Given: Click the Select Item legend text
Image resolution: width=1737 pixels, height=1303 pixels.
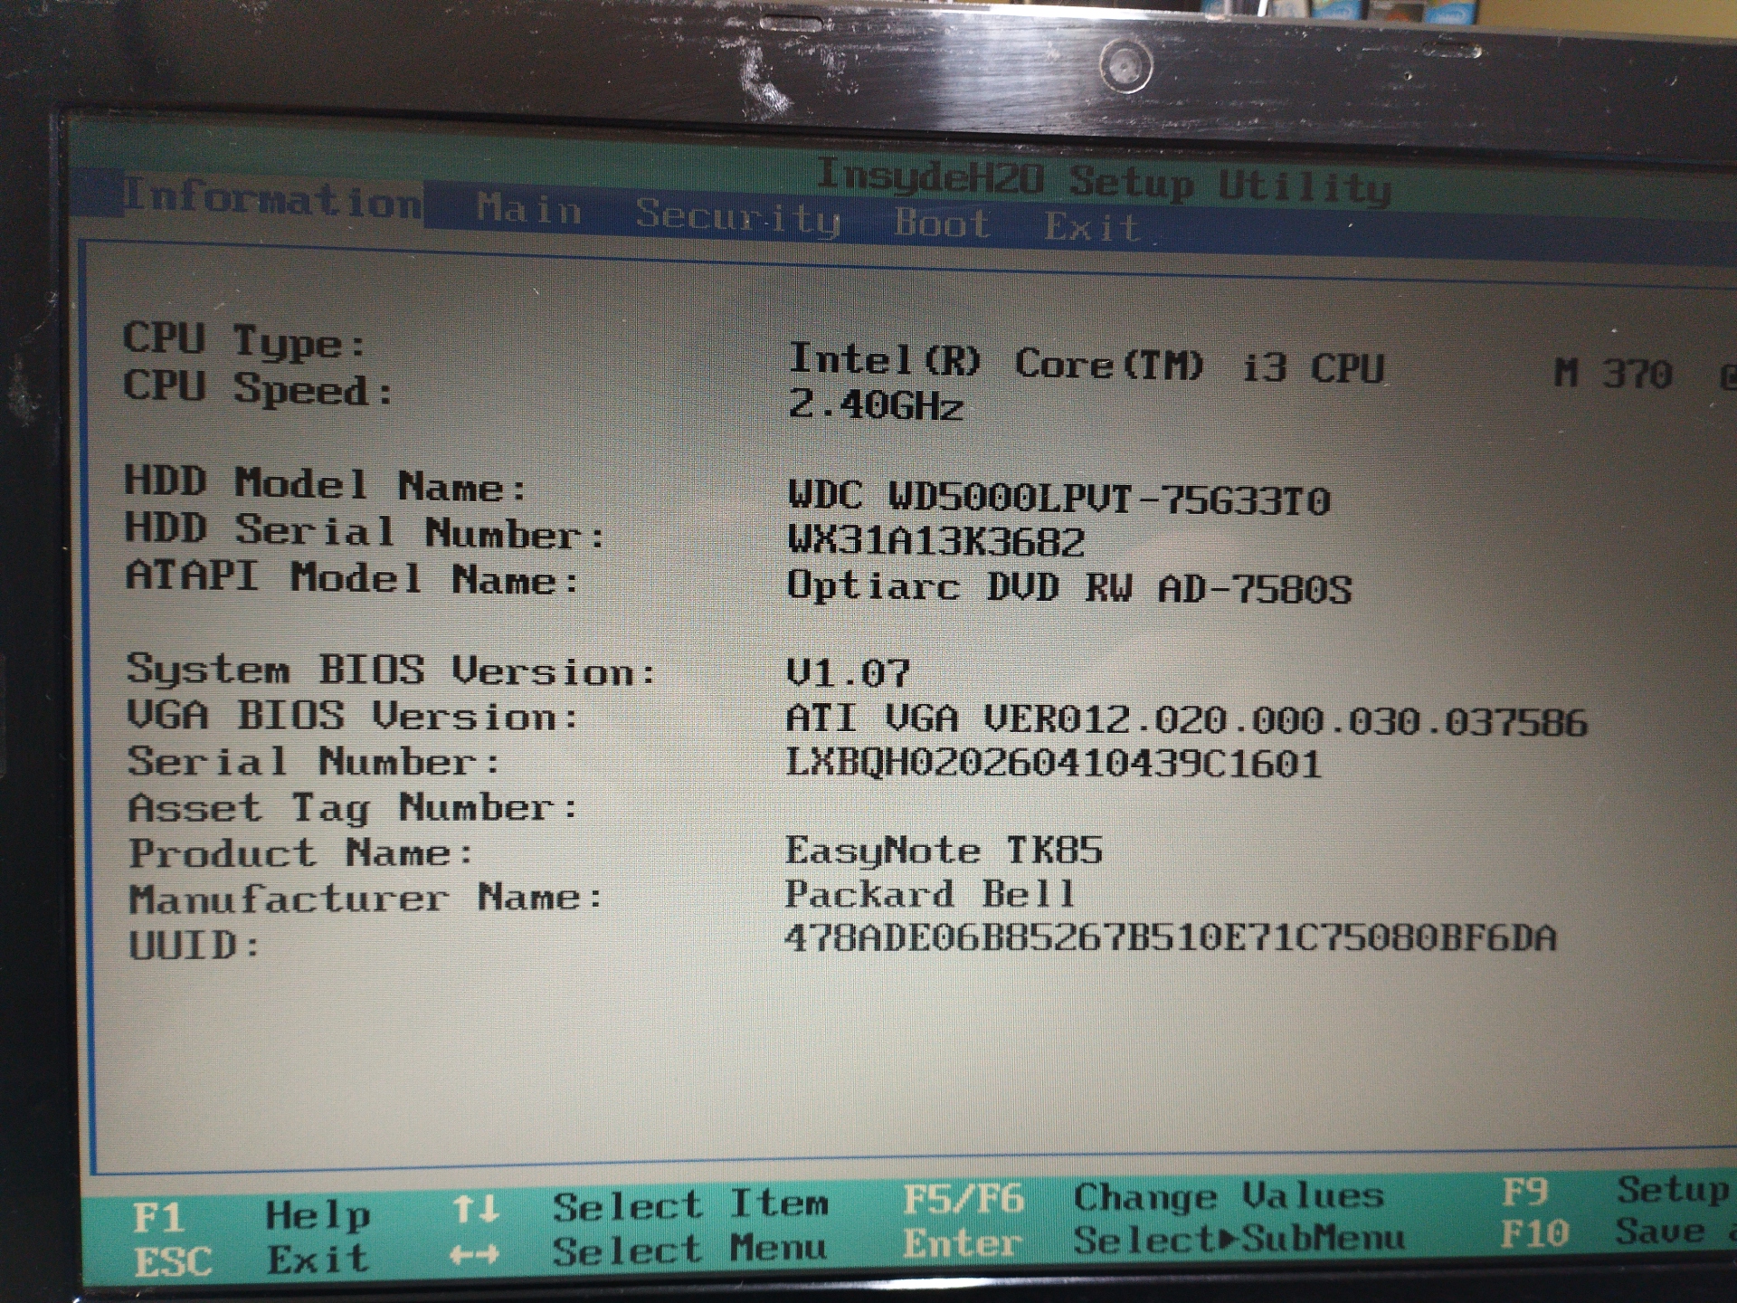Looking at the screenshot, I should 690,1204.
